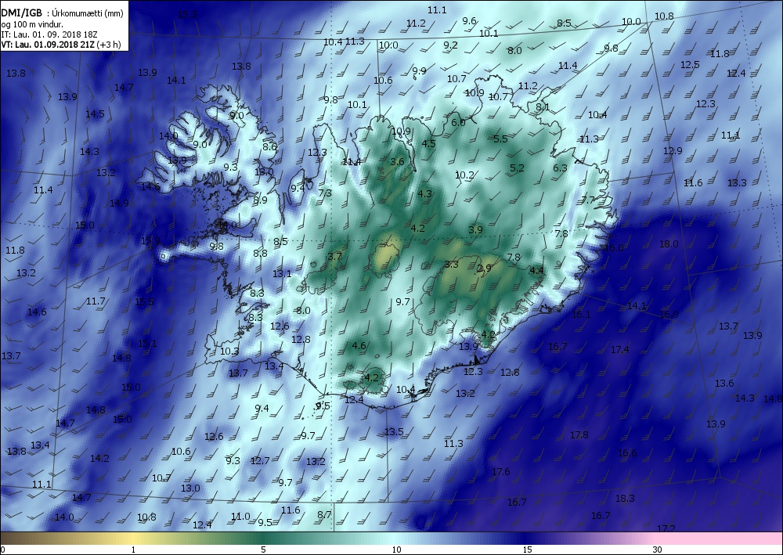
Task: Click the map value 13.6
Action: pyautogui.click(x=724, y=384)
